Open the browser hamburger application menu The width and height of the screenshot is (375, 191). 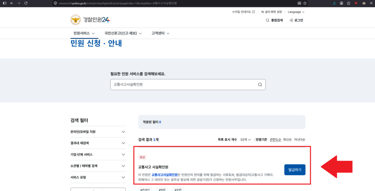coord(371,3)
